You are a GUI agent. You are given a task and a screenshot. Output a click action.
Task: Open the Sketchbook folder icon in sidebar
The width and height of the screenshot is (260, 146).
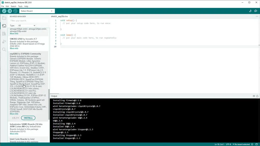point(4,18)
